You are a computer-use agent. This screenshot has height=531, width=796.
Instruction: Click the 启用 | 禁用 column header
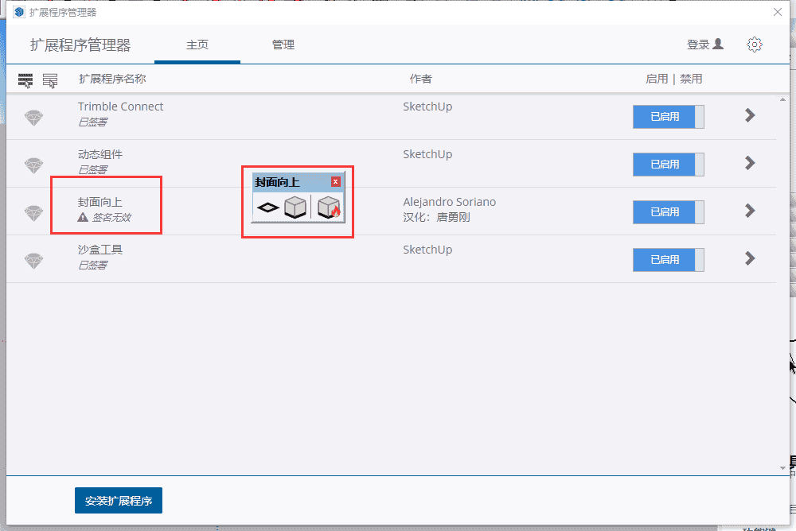673,79
